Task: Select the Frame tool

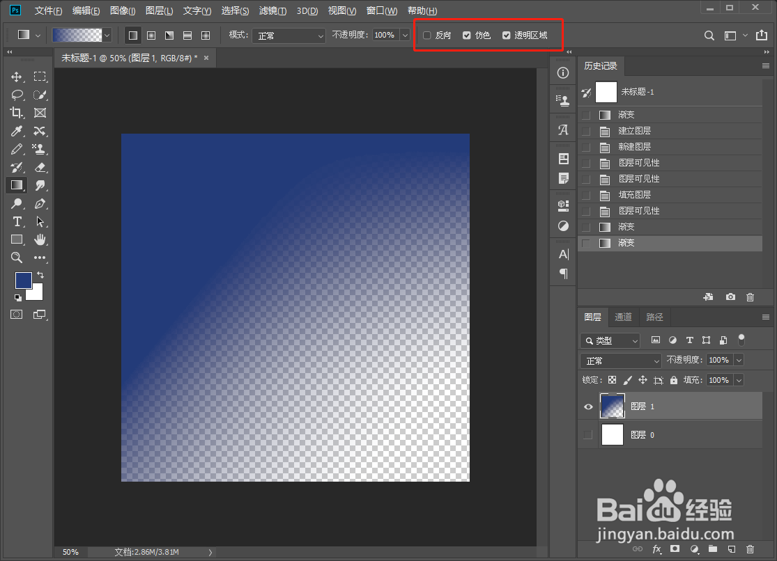Action: tap(40, 113)
